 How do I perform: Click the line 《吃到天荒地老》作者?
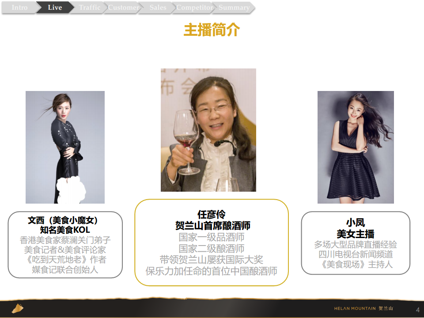tap(65, 260)
